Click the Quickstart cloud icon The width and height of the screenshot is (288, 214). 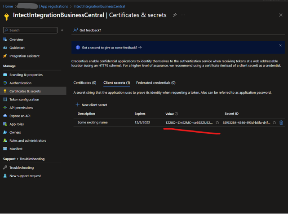pyautogui.click(x=5, y=48)
